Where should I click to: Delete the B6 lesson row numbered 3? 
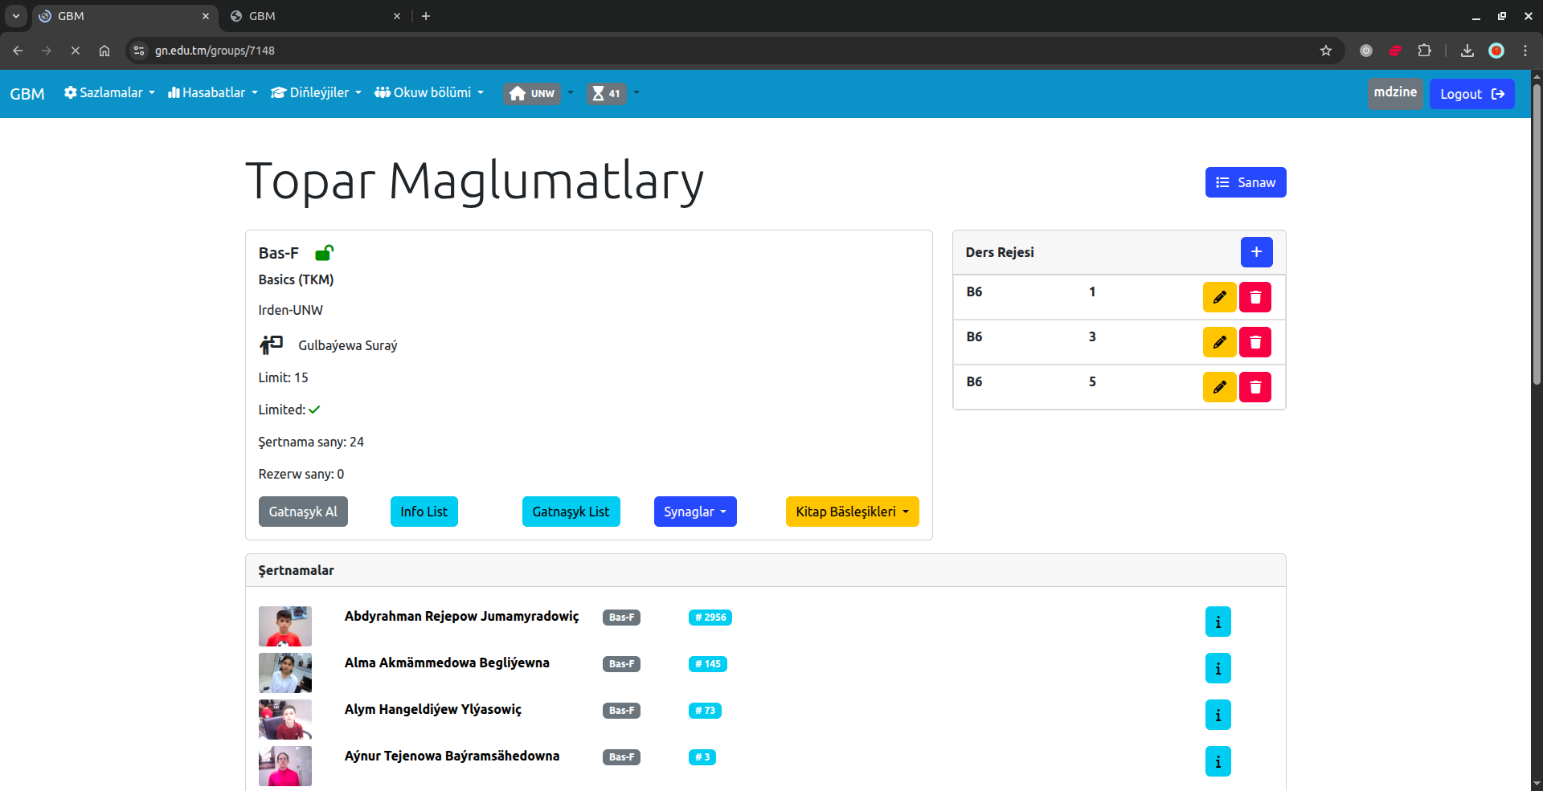coord(1254,342)
